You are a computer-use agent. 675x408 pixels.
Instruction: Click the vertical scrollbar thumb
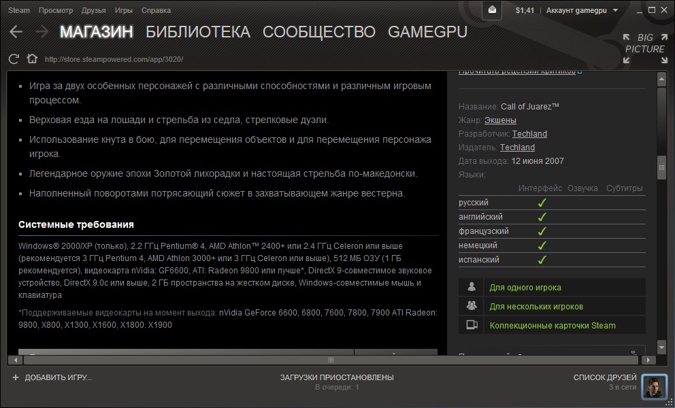click(661, 167)
